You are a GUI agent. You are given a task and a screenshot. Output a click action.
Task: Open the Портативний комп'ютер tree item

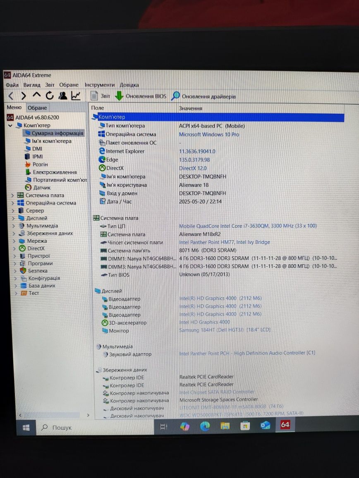click(56, 180)
